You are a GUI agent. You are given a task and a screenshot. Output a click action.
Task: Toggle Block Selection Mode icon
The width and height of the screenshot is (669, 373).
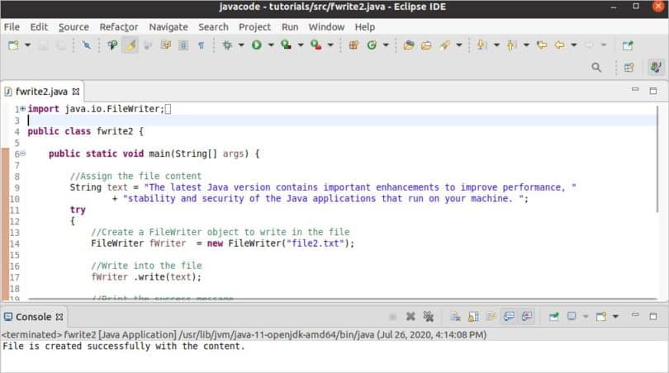[x=183, y=45]
